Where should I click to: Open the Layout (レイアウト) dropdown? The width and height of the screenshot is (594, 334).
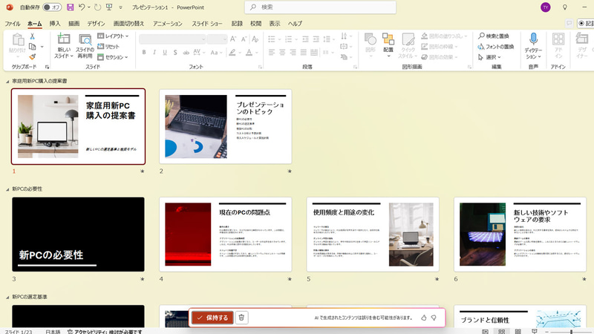(113, 36)
